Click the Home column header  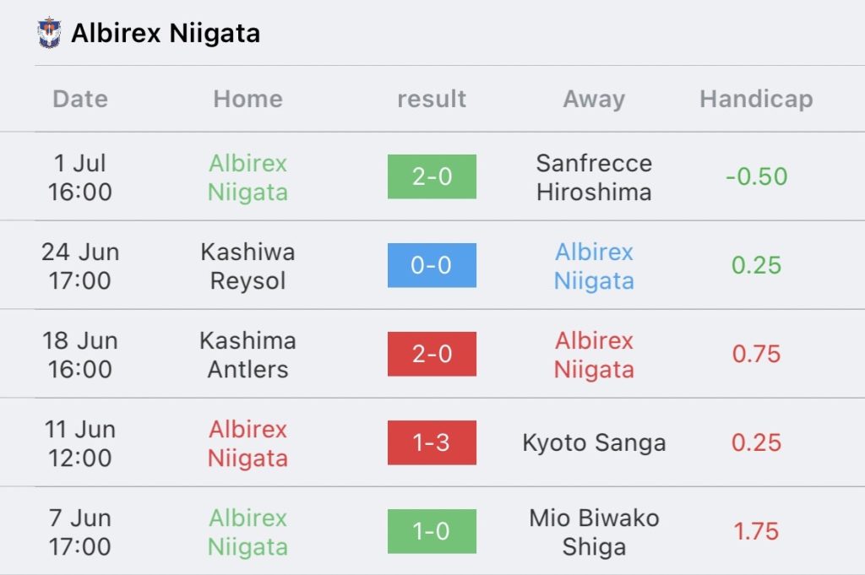click(x=248, y=99)
